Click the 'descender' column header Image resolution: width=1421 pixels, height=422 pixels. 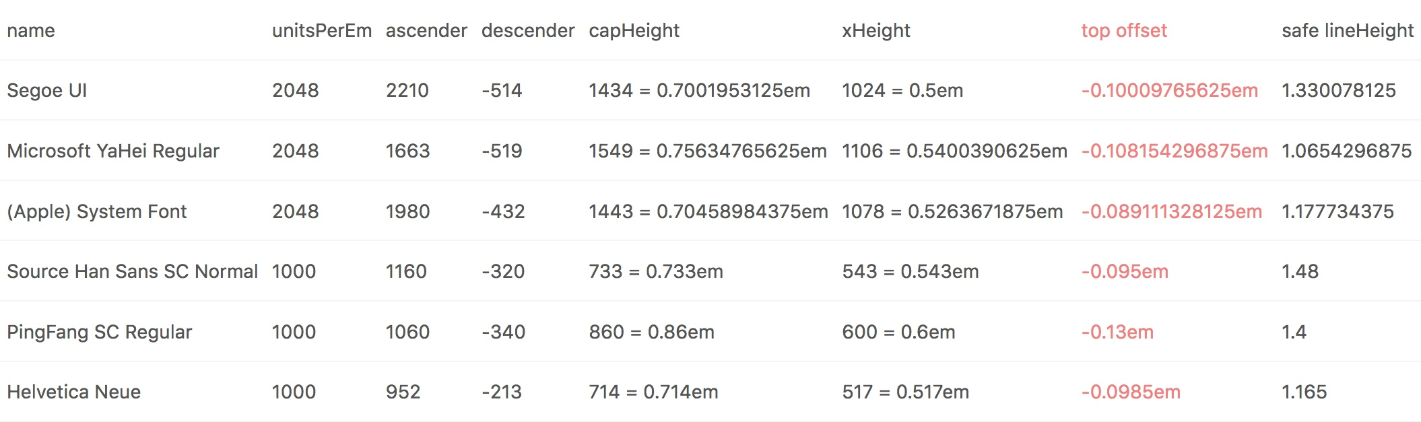coord(528,30)
